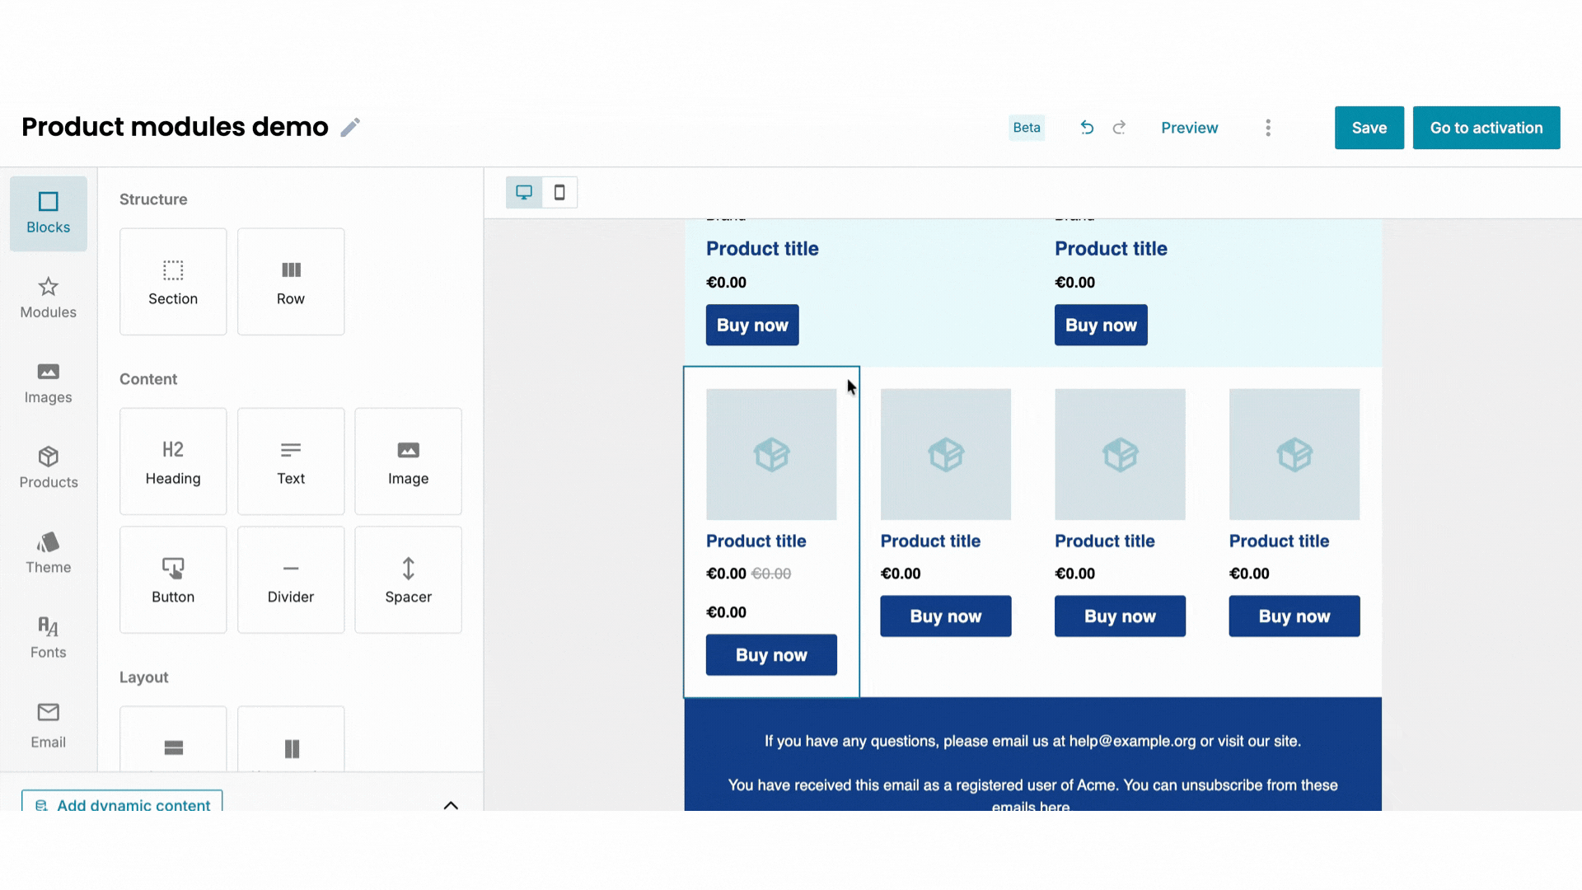Save the email design
The height and width of the screenshot is (890, 1582).
click(1369, 128)
